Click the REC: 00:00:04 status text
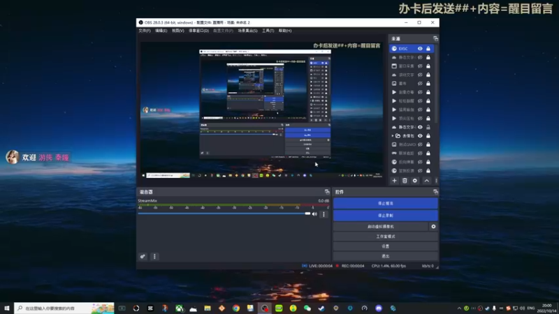The image size is (559, 314). pyautogui.click(x=353, y=266)
